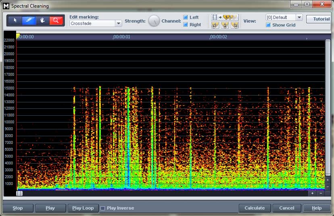The height and width of the screenshot is (216, 334).
Task: Enable the Play Inverse checkbox
Action: pos(102,208)
